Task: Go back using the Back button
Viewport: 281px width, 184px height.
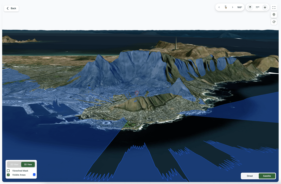Action: 11,8
